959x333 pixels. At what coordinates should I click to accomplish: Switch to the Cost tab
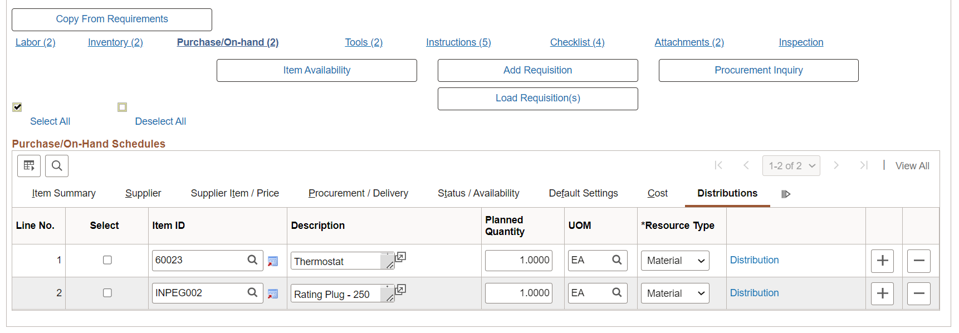657,193
